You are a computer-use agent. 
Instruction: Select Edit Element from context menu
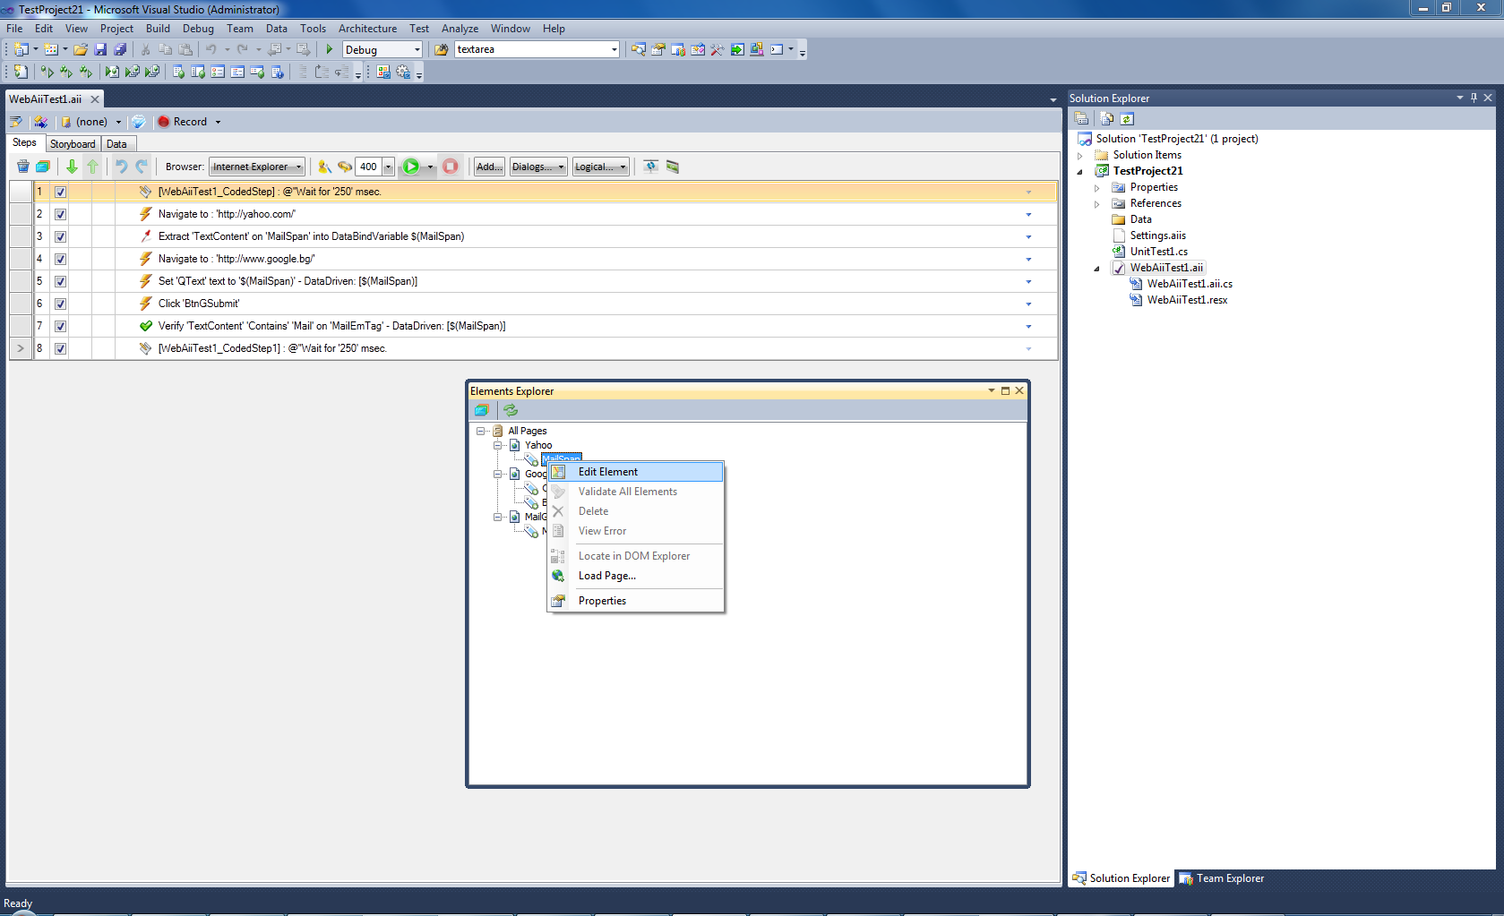608,472
